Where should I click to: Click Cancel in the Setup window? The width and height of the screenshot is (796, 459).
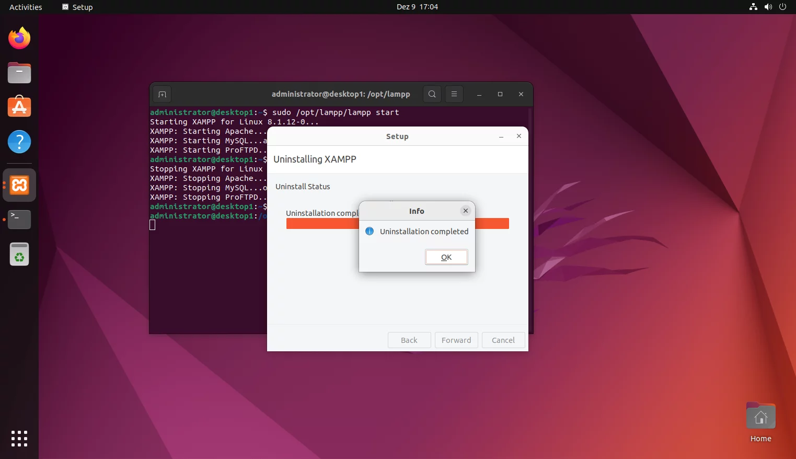pyautogui.click(x=503, y=340)
